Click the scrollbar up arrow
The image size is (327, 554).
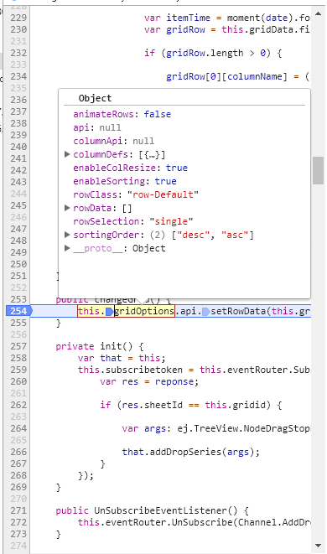click(318, 13)
